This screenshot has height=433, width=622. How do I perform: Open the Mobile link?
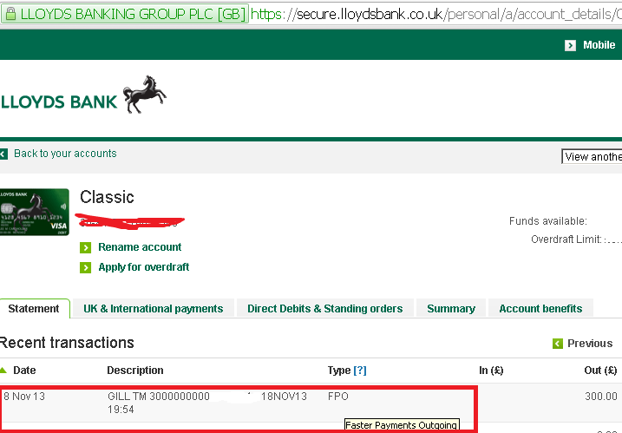[x=599, y=45]
